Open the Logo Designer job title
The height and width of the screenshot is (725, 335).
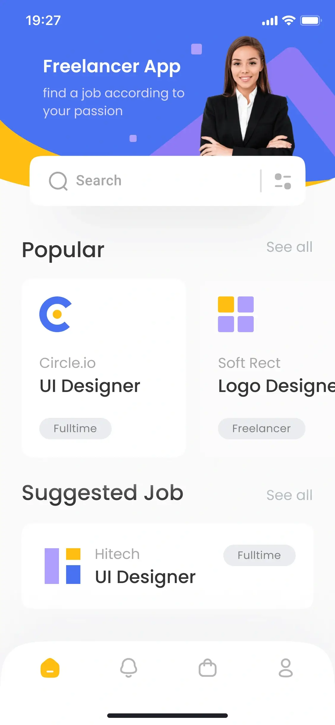(277, 386)
